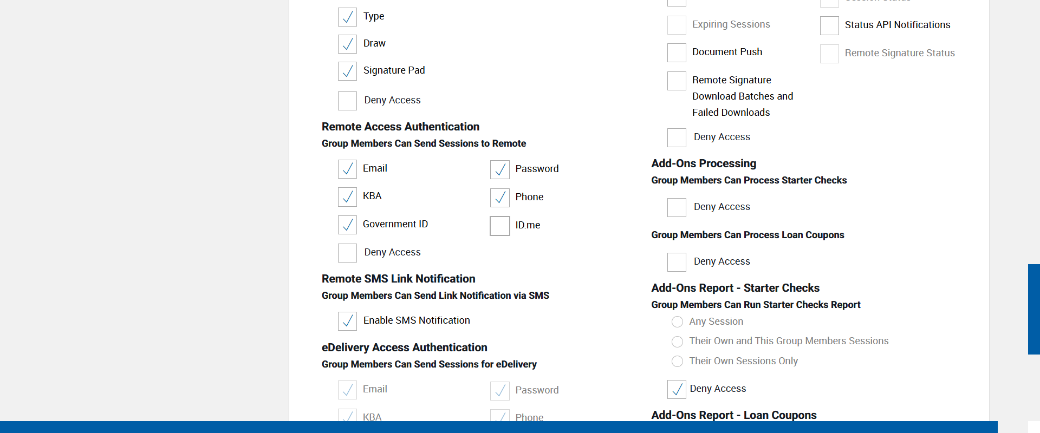Toggle Phone under Remote Access Authentication
This screenshot has height=433, width=1040.
tap(500, 198)
